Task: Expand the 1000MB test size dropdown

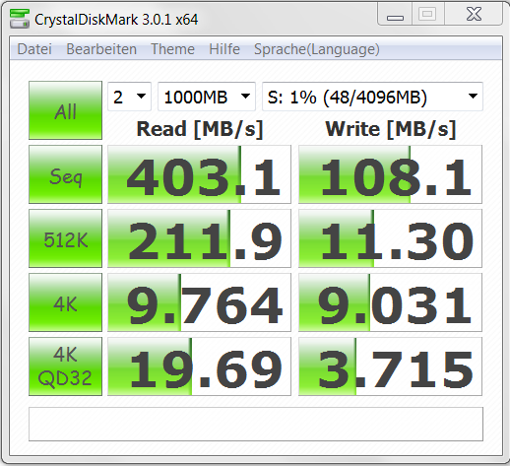Action: coord(207,97)
